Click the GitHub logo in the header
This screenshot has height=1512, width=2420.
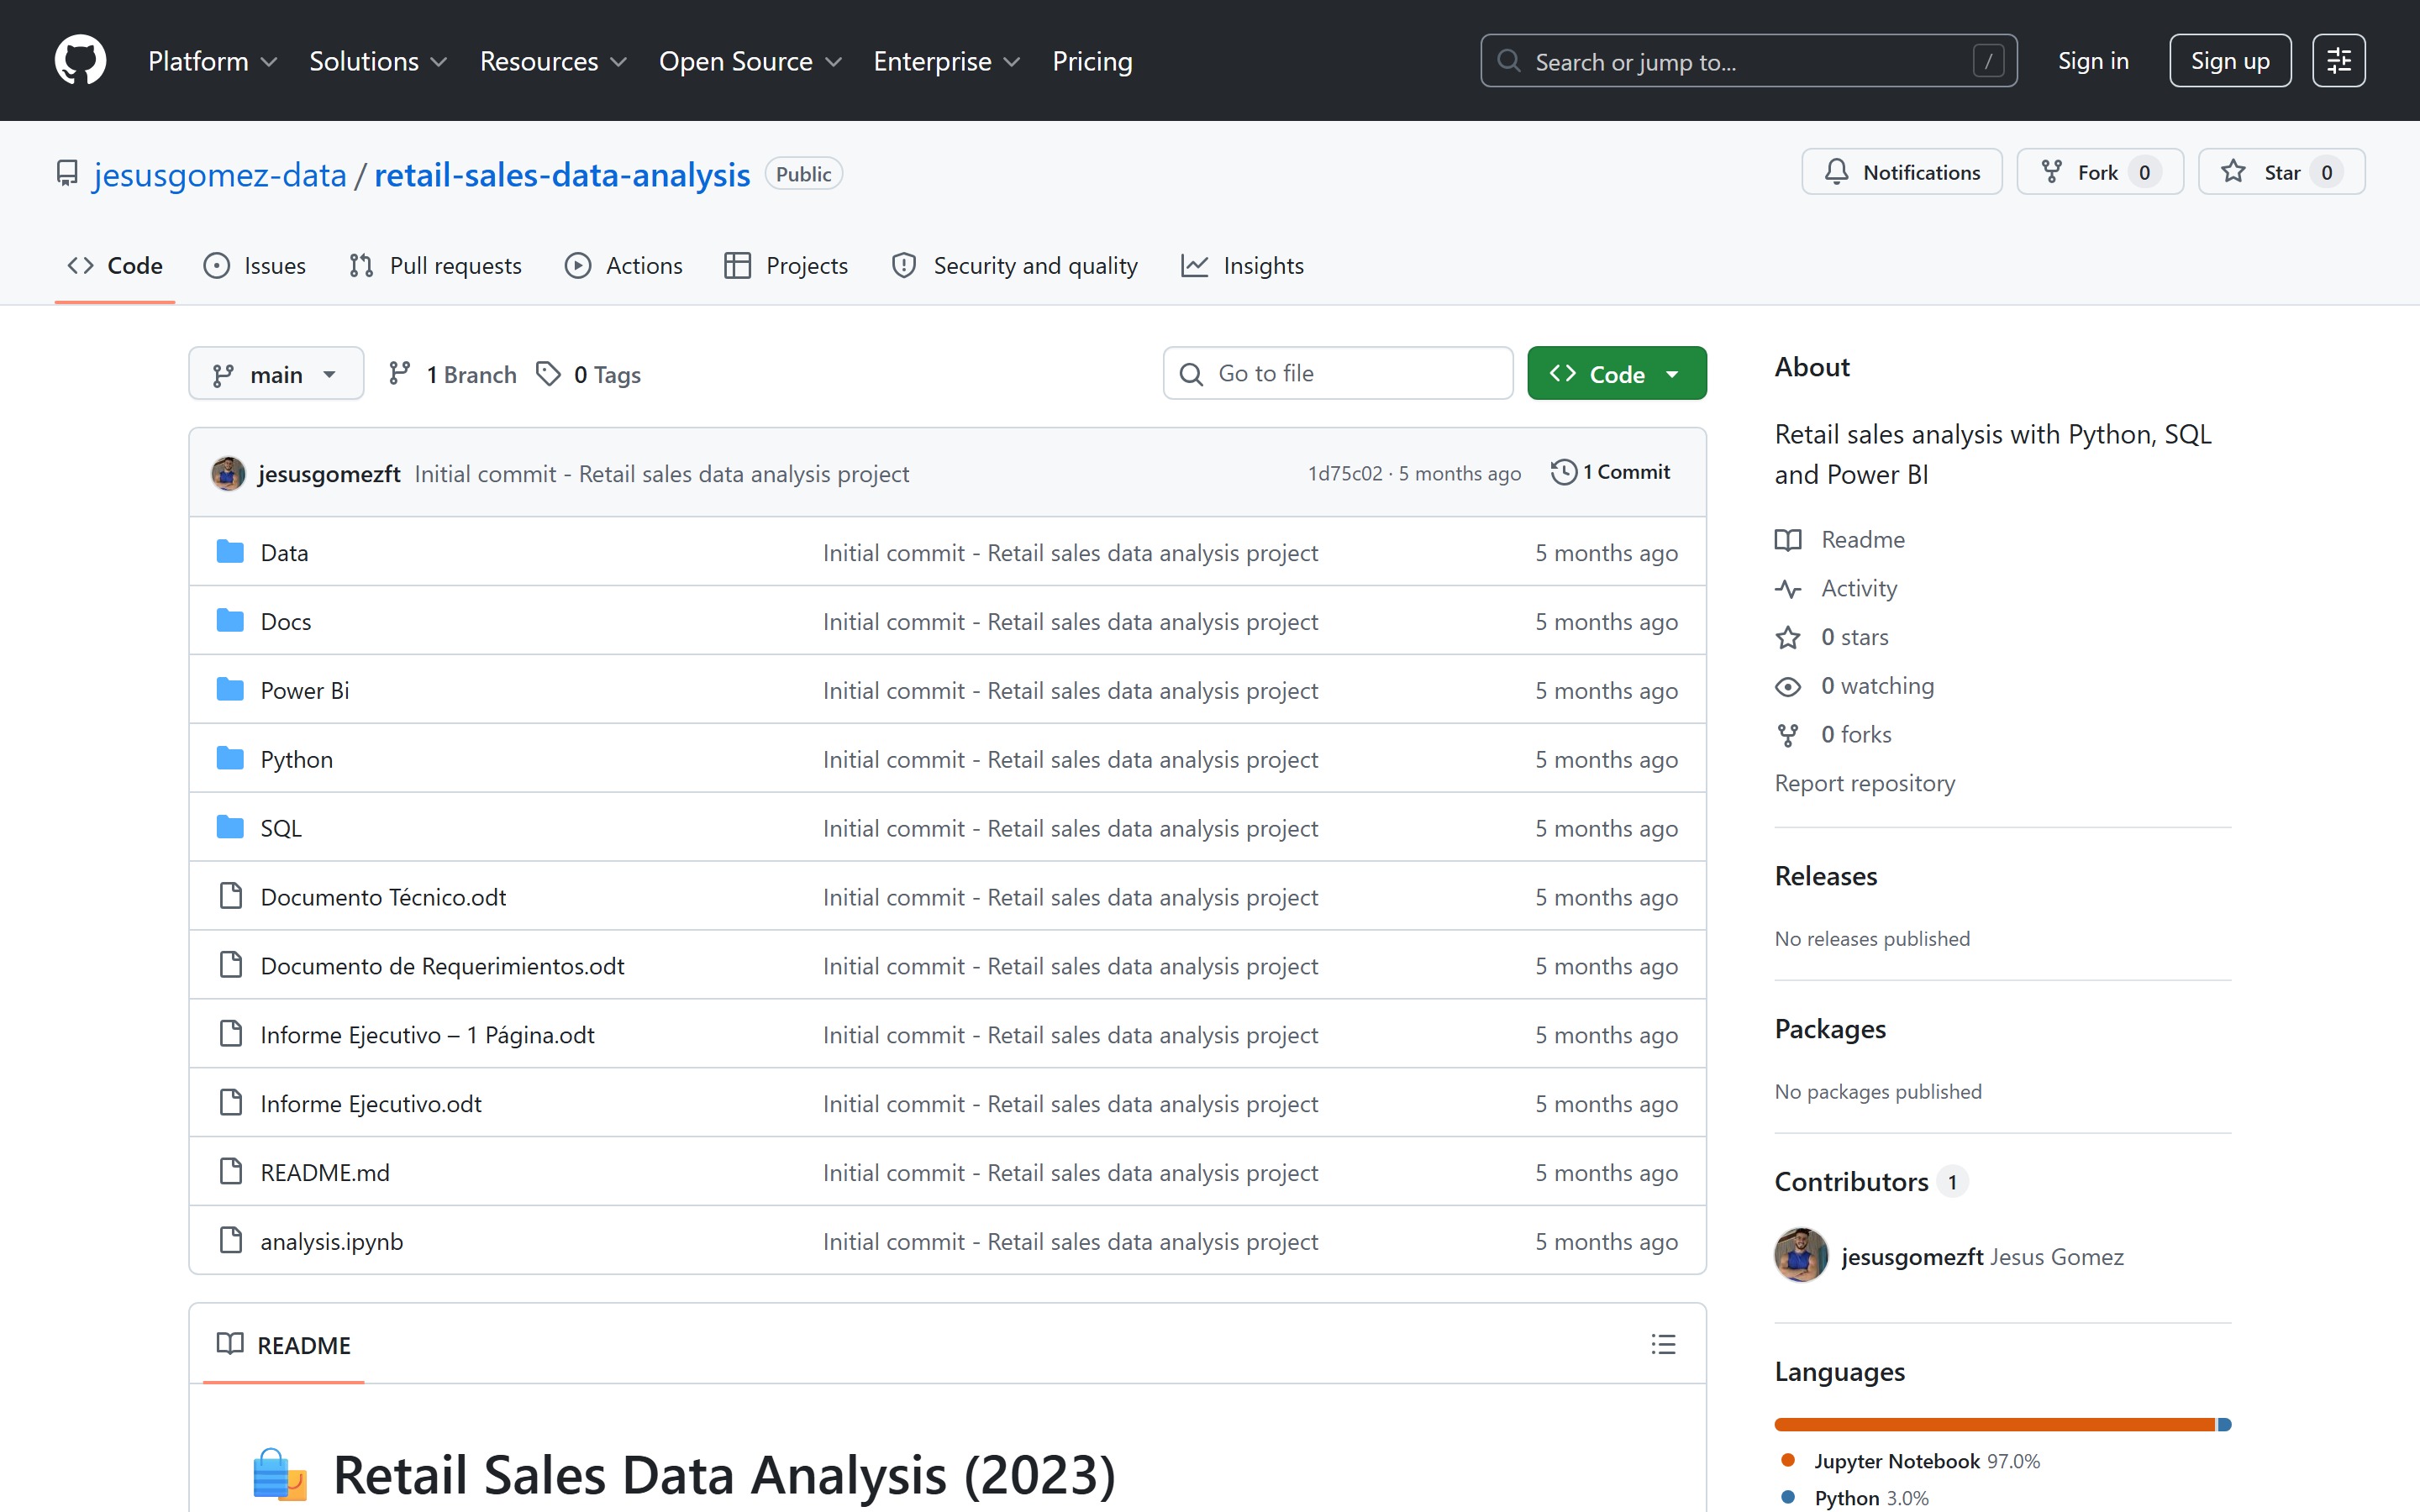[x=80, y=61]
